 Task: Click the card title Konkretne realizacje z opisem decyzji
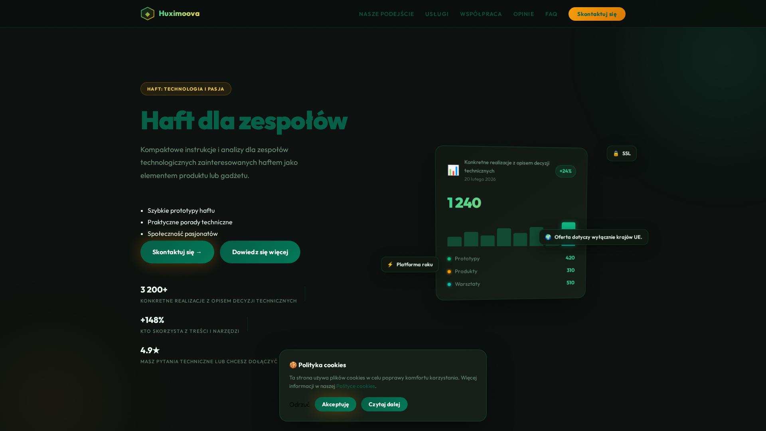507,167
